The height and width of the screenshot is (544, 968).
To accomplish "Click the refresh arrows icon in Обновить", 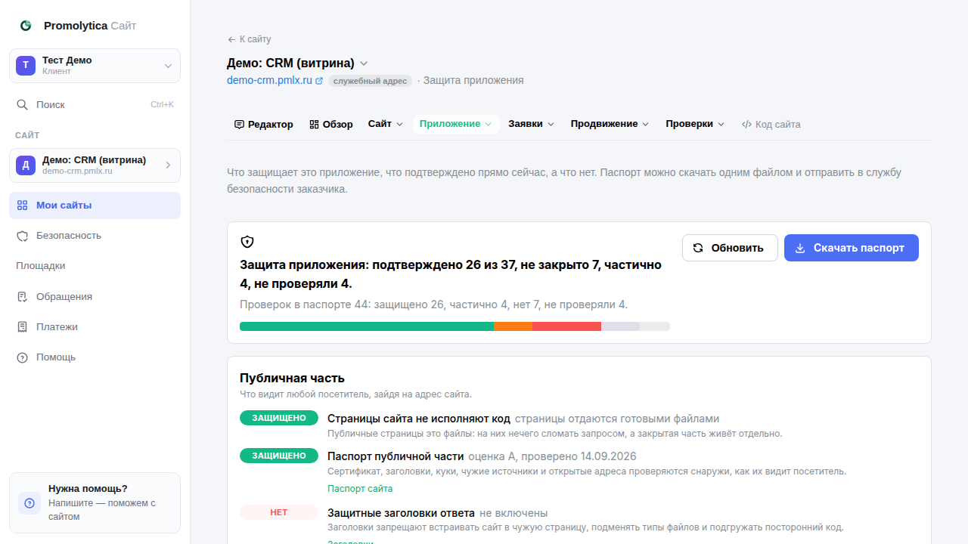I will click(x=698, y=248).
